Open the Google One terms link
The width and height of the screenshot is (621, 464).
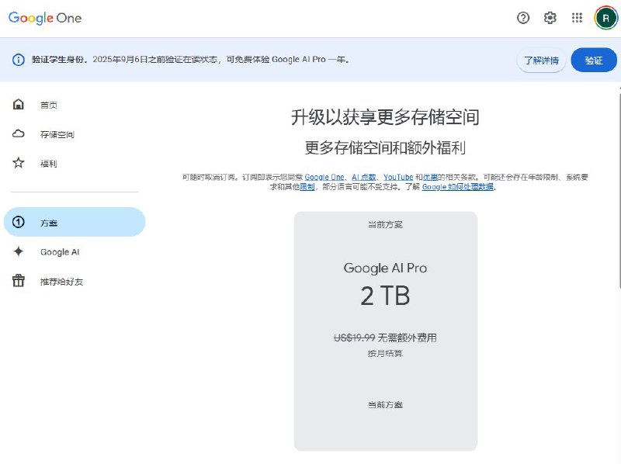[x=324, y=177]
